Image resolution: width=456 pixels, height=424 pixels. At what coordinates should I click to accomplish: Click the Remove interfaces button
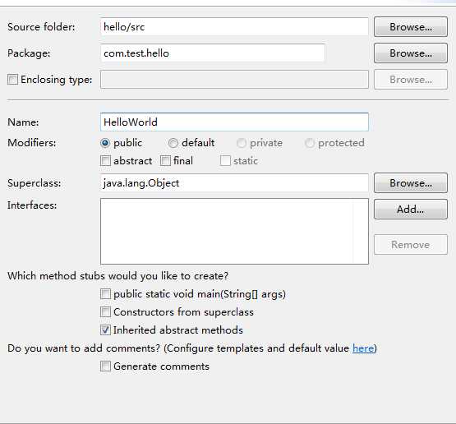point(410,245)
